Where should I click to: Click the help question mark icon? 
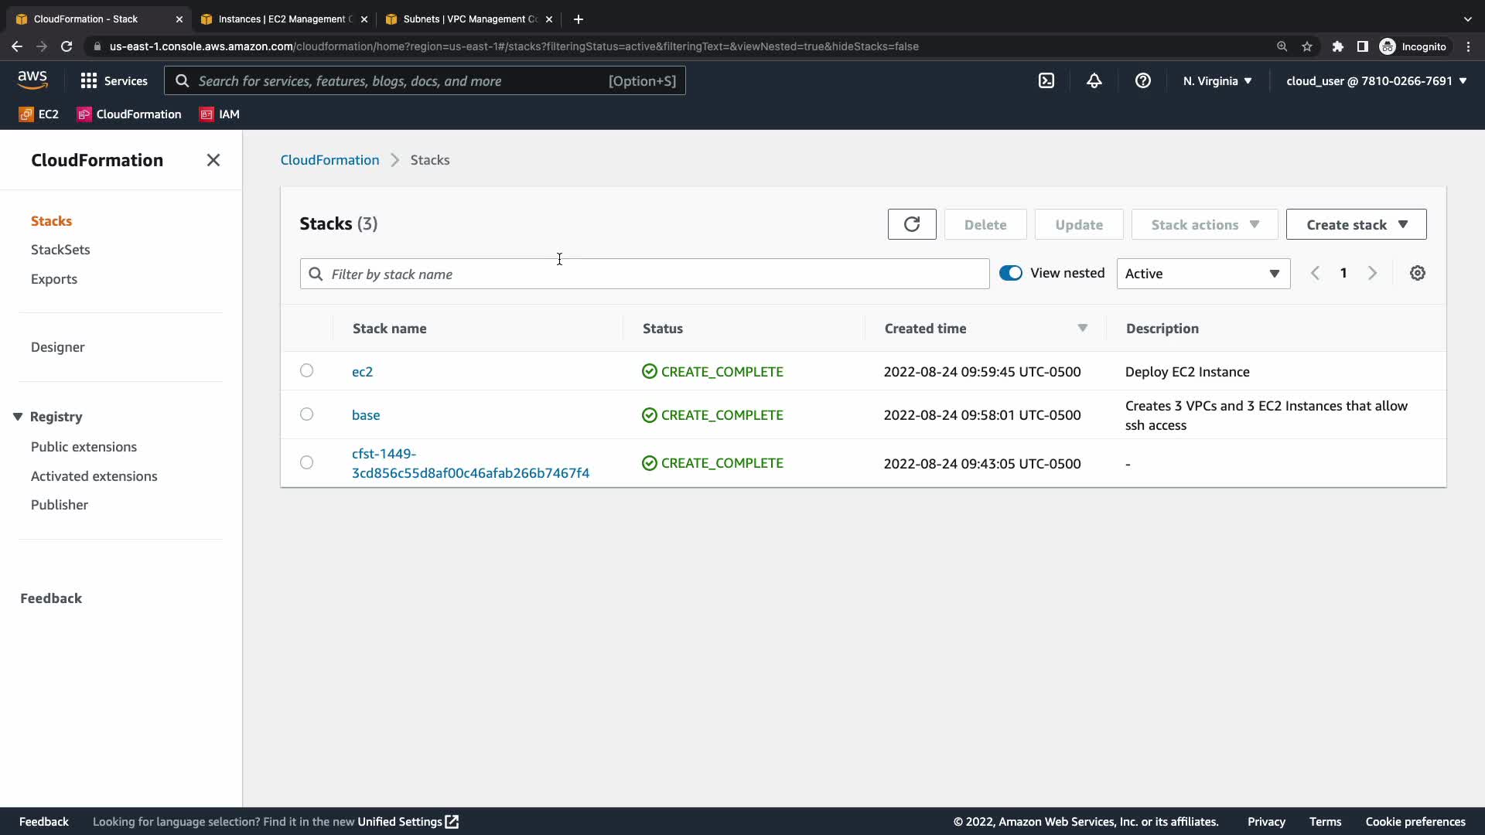pyautogui.click(x=1142, y=80)
